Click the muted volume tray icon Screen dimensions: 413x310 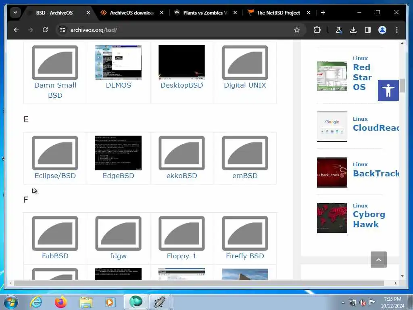(x=363, y=303)
